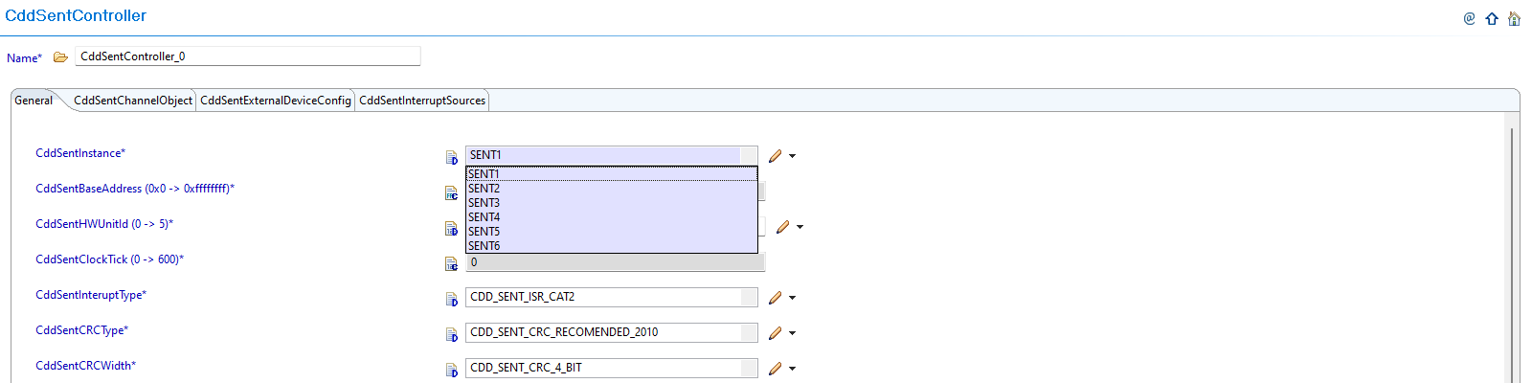Image resolution: width=1532 pixels, height=383 pixels.
Task: Expand the arrow beside CddSentCRCWidth pencil icon
Action: (793, 370)
